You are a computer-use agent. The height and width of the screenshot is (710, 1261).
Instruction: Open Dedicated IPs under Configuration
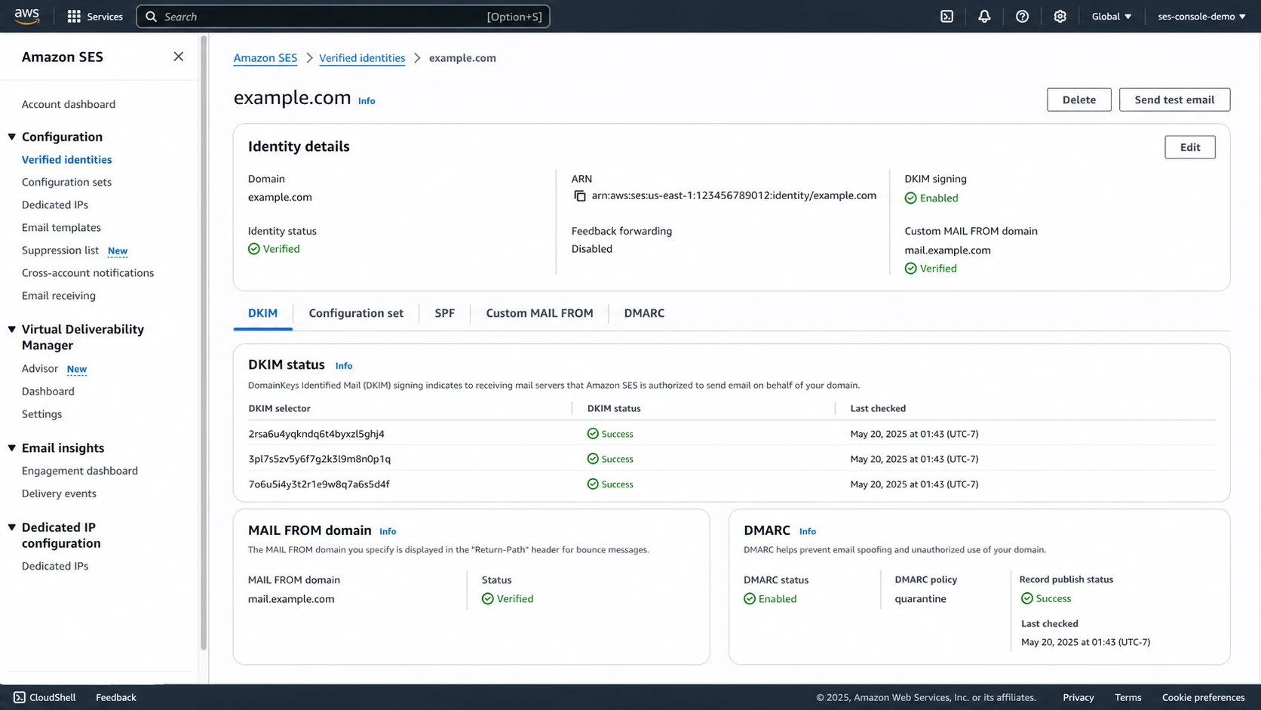[x=55, y=204]
